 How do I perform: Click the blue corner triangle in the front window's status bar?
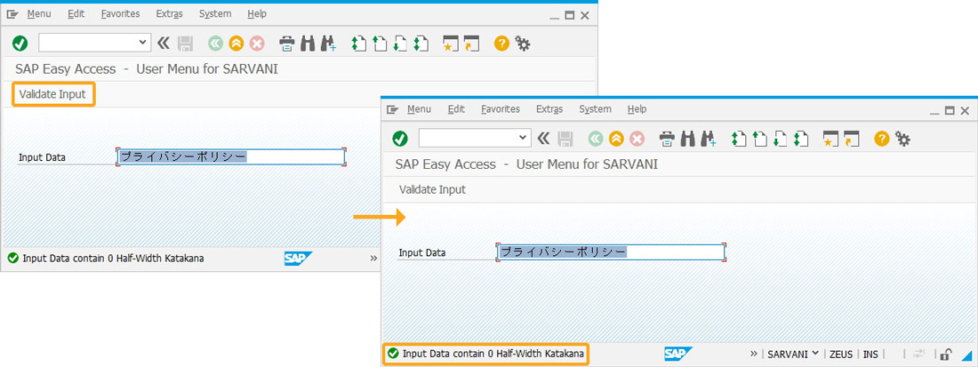(x=966, y=355)
